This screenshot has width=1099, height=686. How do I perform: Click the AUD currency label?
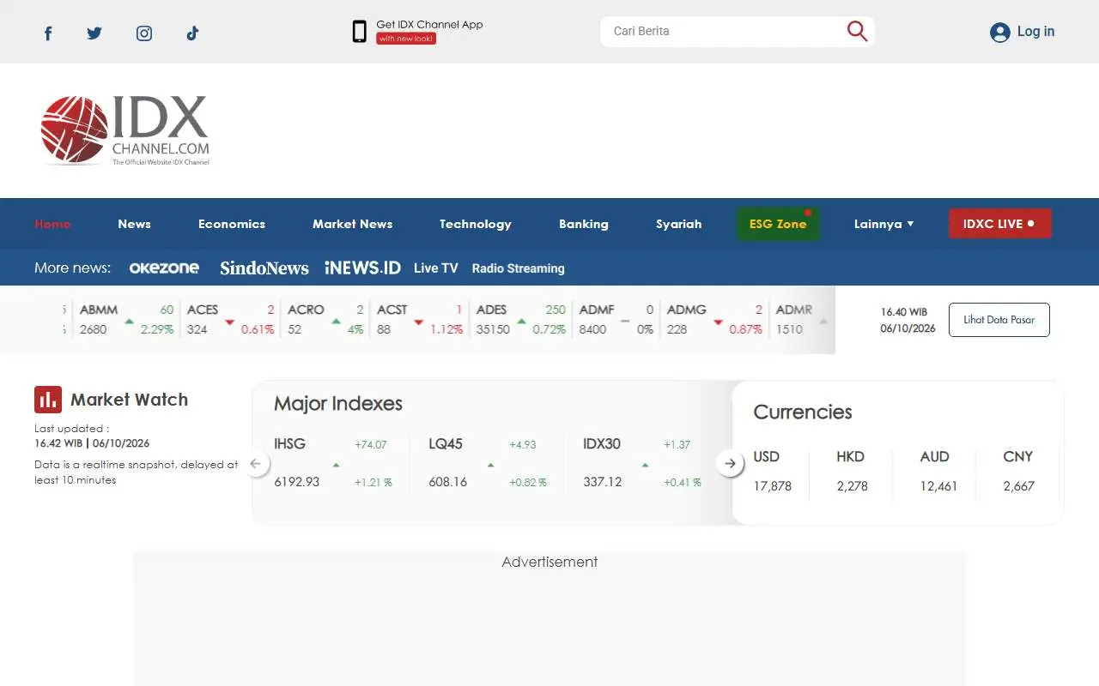tap(934, 456)
